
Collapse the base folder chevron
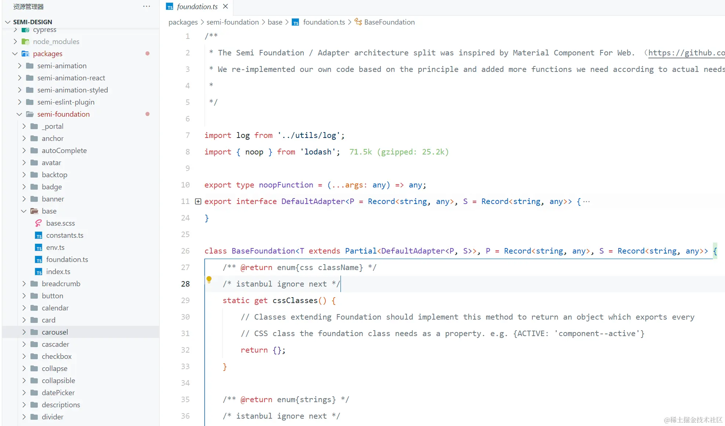24,211
